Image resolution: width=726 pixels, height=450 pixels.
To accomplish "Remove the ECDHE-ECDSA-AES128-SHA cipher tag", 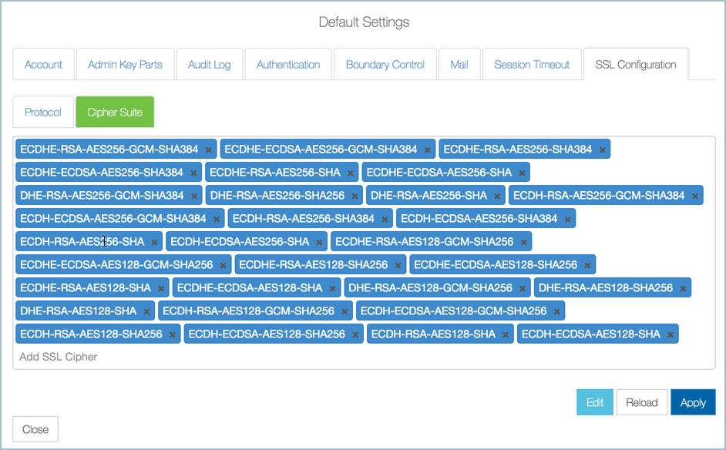I will 332,288.
